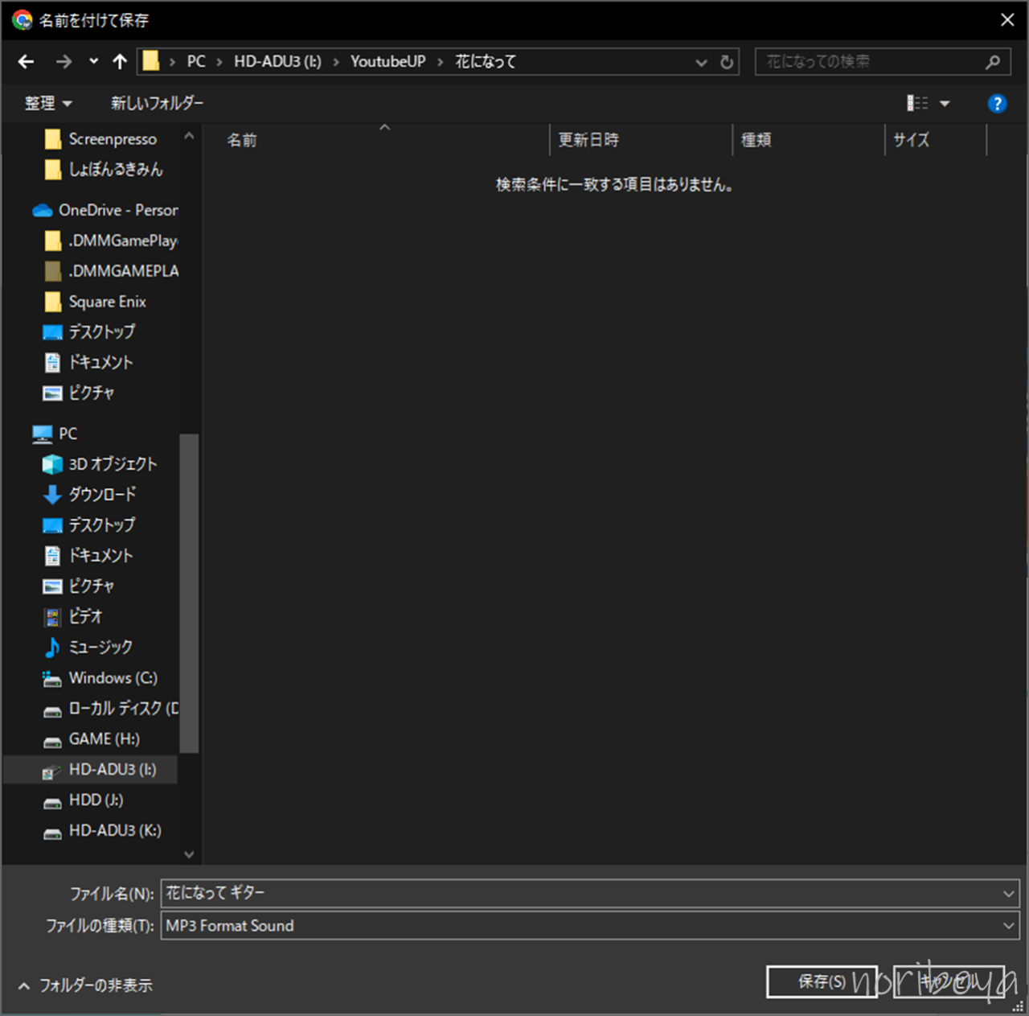The width and height of the screenshot is (1029, 1016).
Task: Open the Screenpresso folder in sidebar
Action: click(100, 139)
